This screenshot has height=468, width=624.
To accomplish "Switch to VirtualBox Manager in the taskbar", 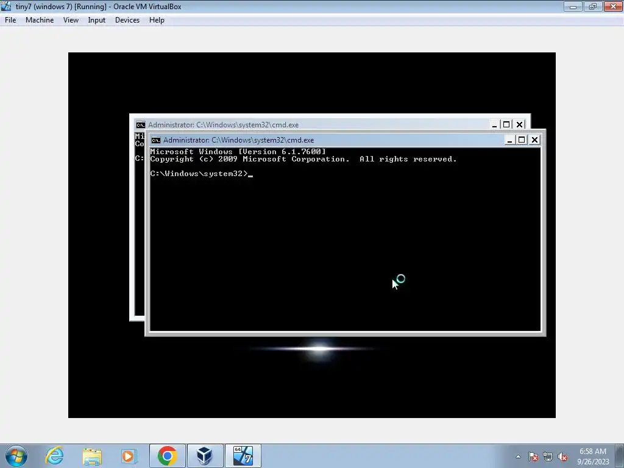I will click(x=205, y=456).
